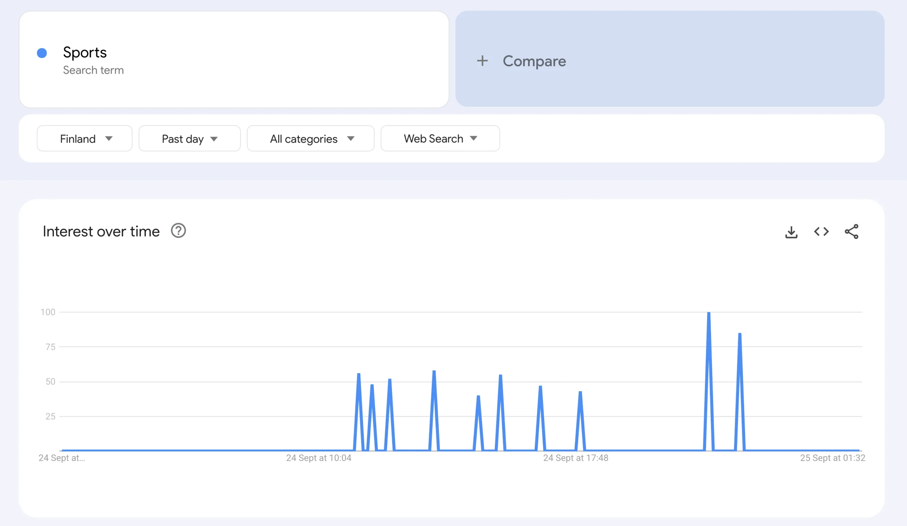Screen dimensions: 907x526
Task: Open the Past day time range dropdown
Action: 190,138
